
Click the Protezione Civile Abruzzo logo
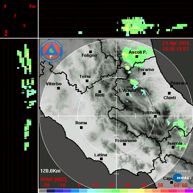(x=51, y=51)
